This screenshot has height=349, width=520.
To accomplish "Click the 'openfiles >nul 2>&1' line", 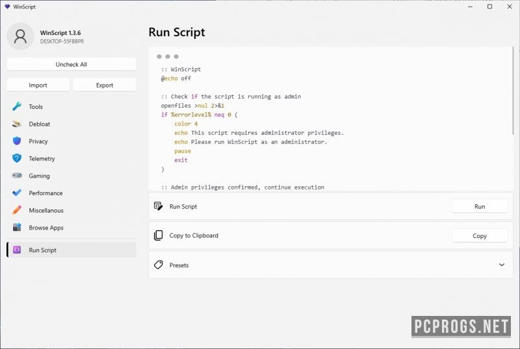I will 192,105.
